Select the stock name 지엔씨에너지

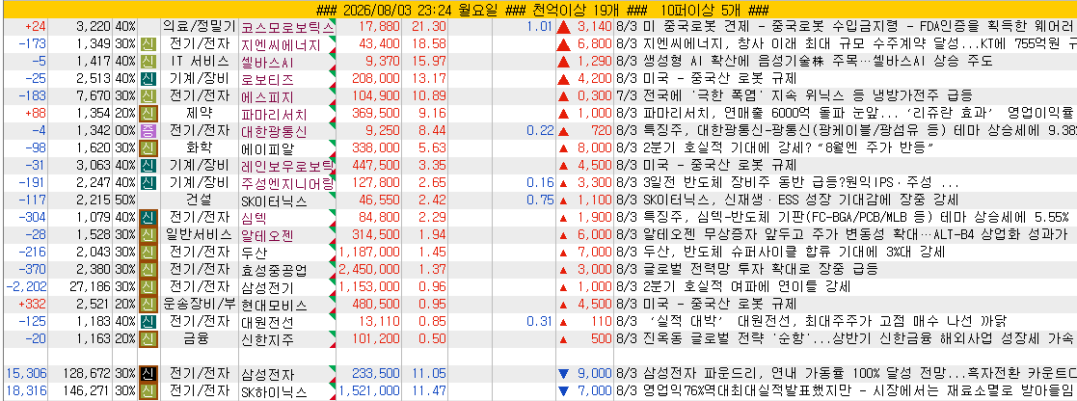click(281, 44)
